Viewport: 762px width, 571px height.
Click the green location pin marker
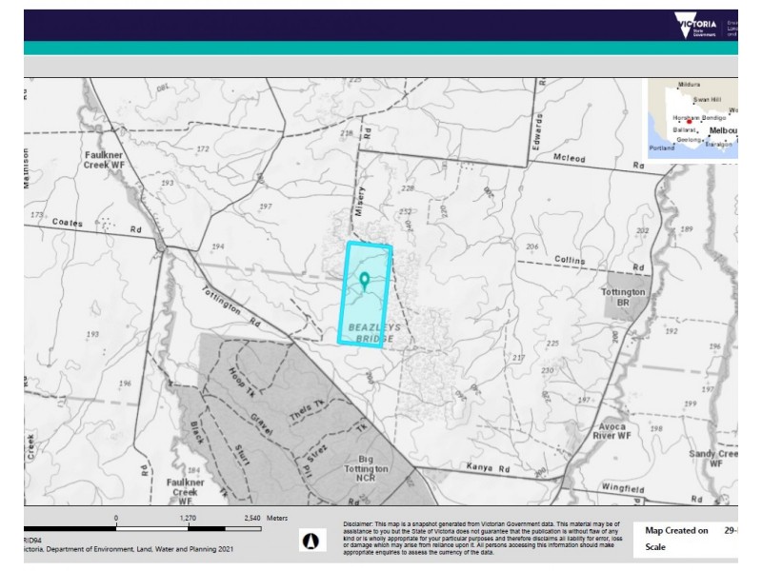365,281
